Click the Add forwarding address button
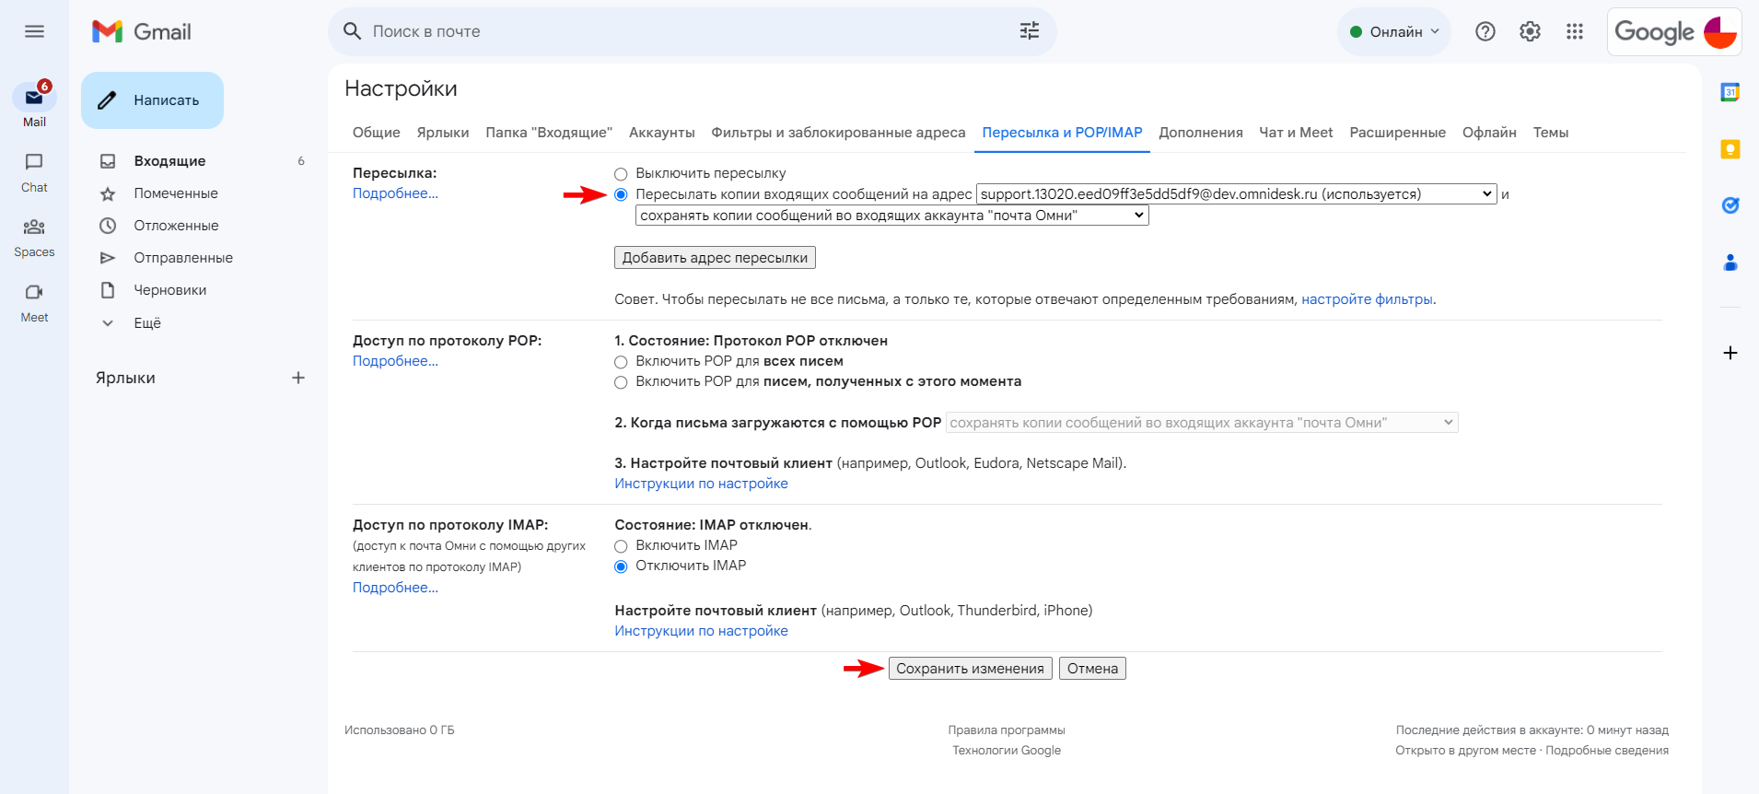This screenshot has width=1759, height=794. click(715, 258)
